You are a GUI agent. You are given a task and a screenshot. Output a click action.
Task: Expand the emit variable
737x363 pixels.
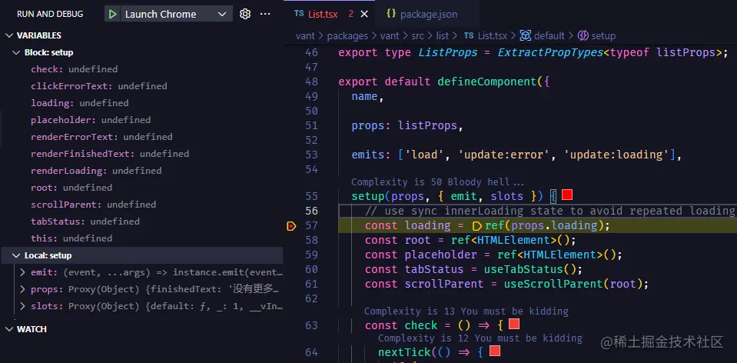click(x=22, y=272)
